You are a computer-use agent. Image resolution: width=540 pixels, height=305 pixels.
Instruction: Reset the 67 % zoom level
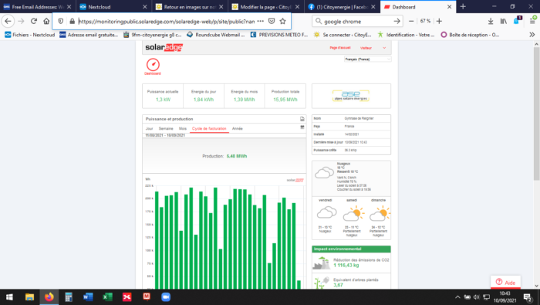click(425, 21)
